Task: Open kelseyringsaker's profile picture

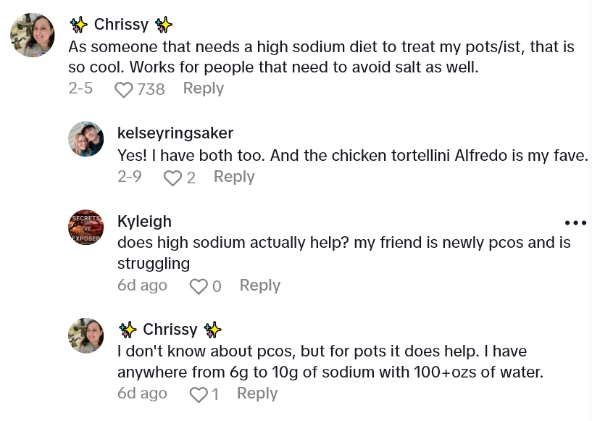Action: (86, 139)
